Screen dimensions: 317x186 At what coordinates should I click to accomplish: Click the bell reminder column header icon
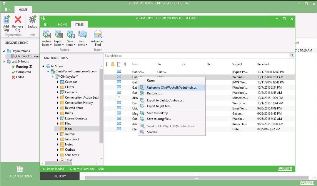pos(113,64)
